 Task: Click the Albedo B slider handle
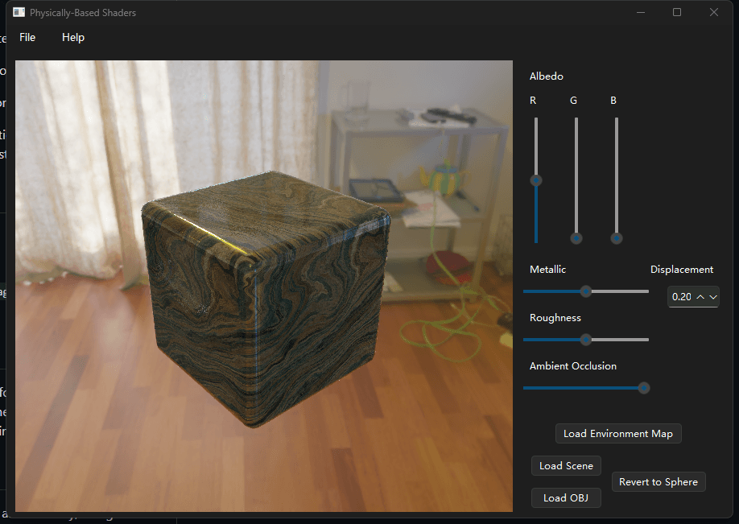click(616, 238)
